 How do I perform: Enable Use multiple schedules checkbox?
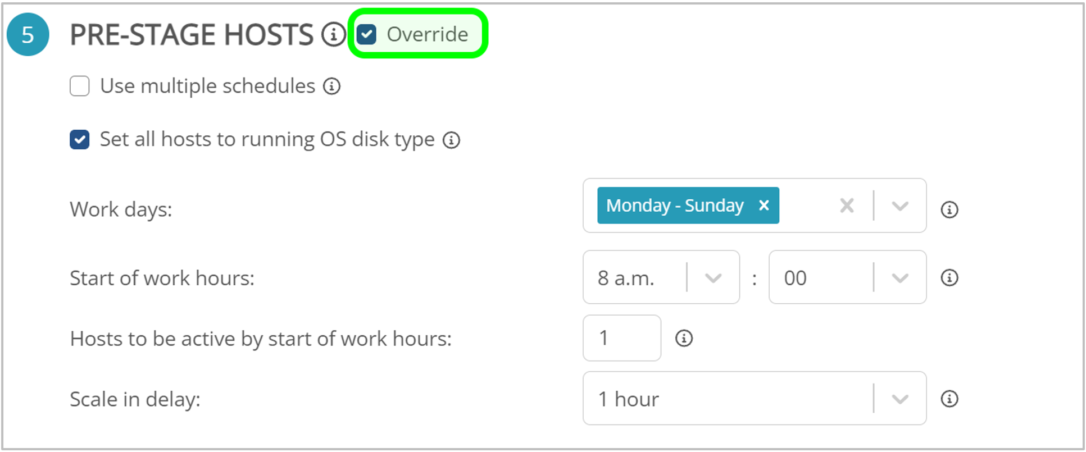coord(80,86)
